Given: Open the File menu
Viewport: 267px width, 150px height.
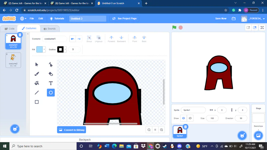Looking at the screenshot, I should 32,19.
